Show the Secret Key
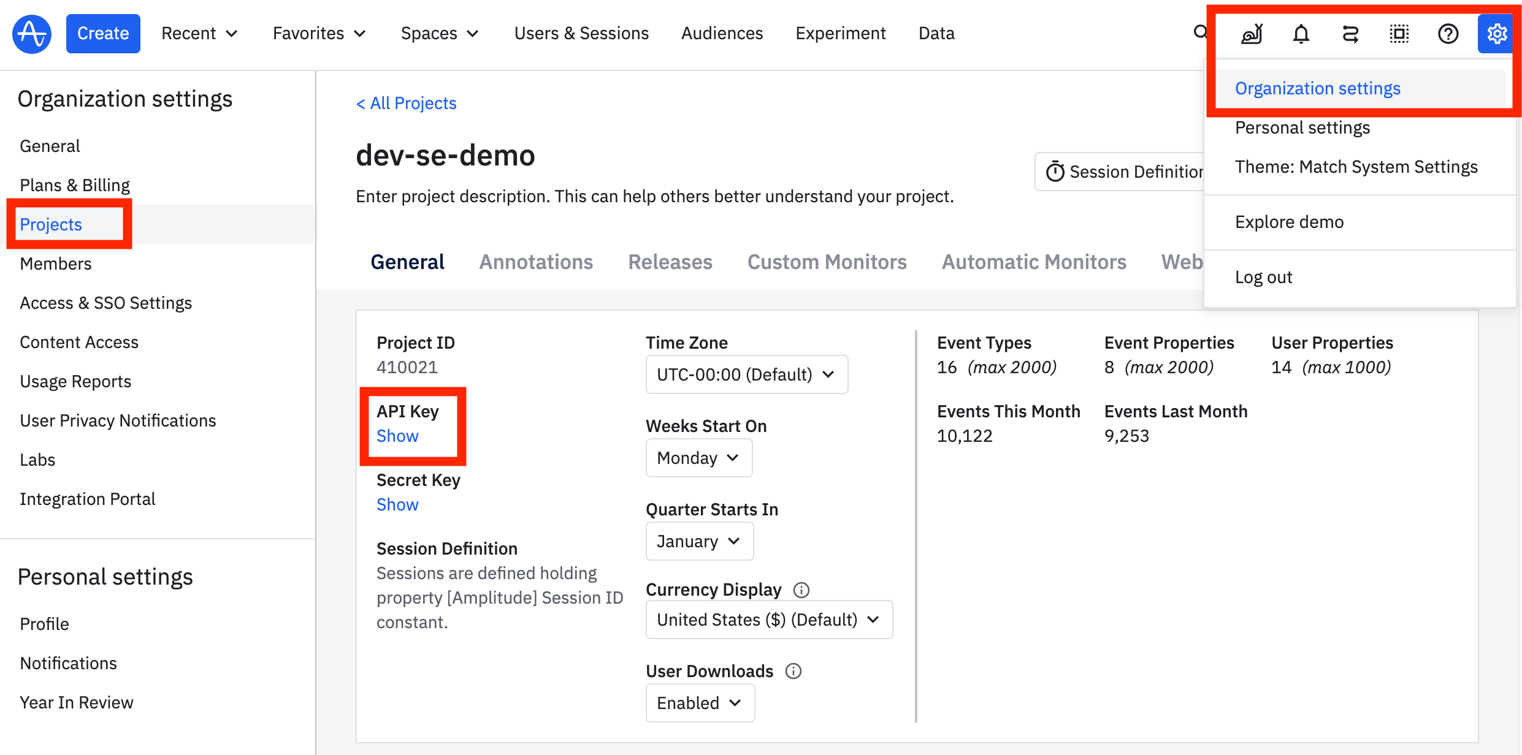Image resolution: width=1522 pixels, height=755 pixels. point(397,504)
